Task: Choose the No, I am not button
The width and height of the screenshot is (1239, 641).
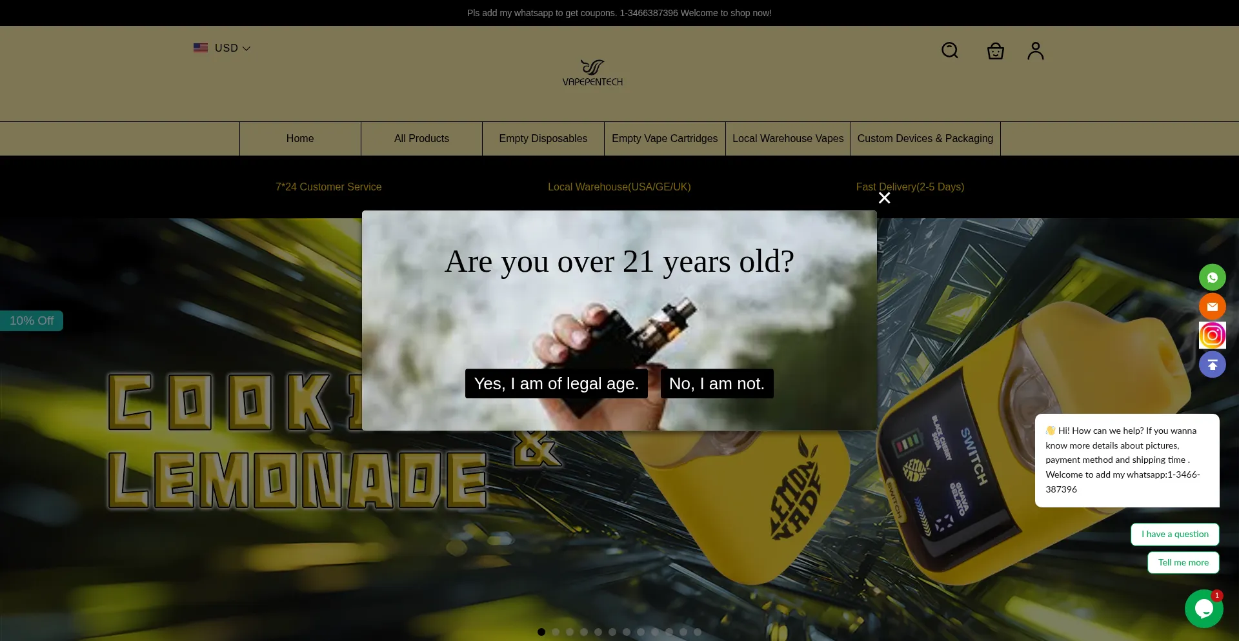Action: pos(717,383)
